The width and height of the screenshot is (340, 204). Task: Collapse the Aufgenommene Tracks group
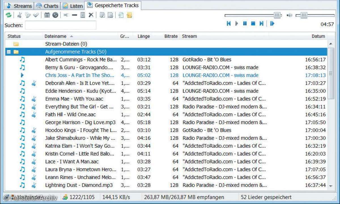click(9, 52)
